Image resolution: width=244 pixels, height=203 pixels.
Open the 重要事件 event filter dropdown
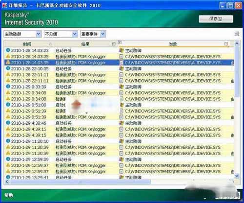tap(93, 34)
